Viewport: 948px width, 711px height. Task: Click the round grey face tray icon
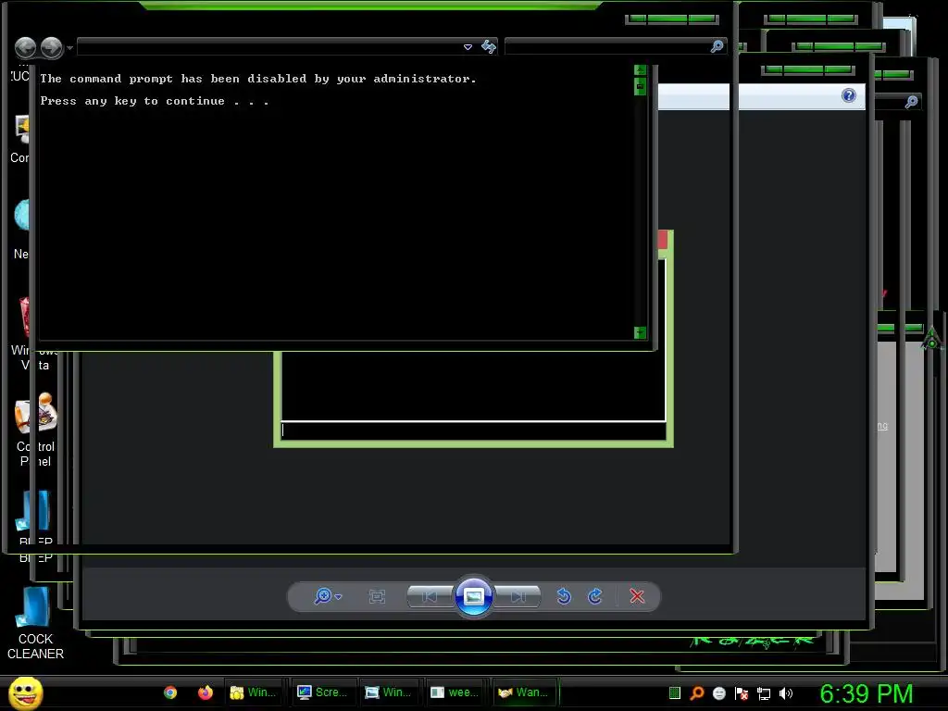click(719, 692)
